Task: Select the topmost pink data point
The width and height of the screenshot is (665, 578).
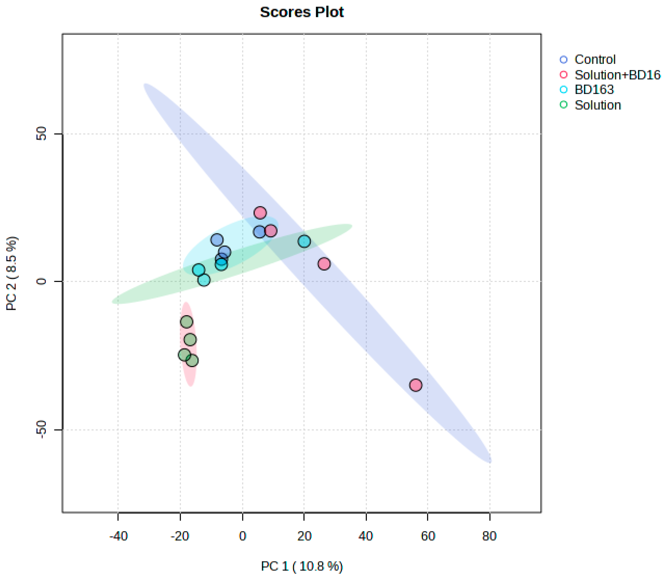Action: [x=260, y=213]
